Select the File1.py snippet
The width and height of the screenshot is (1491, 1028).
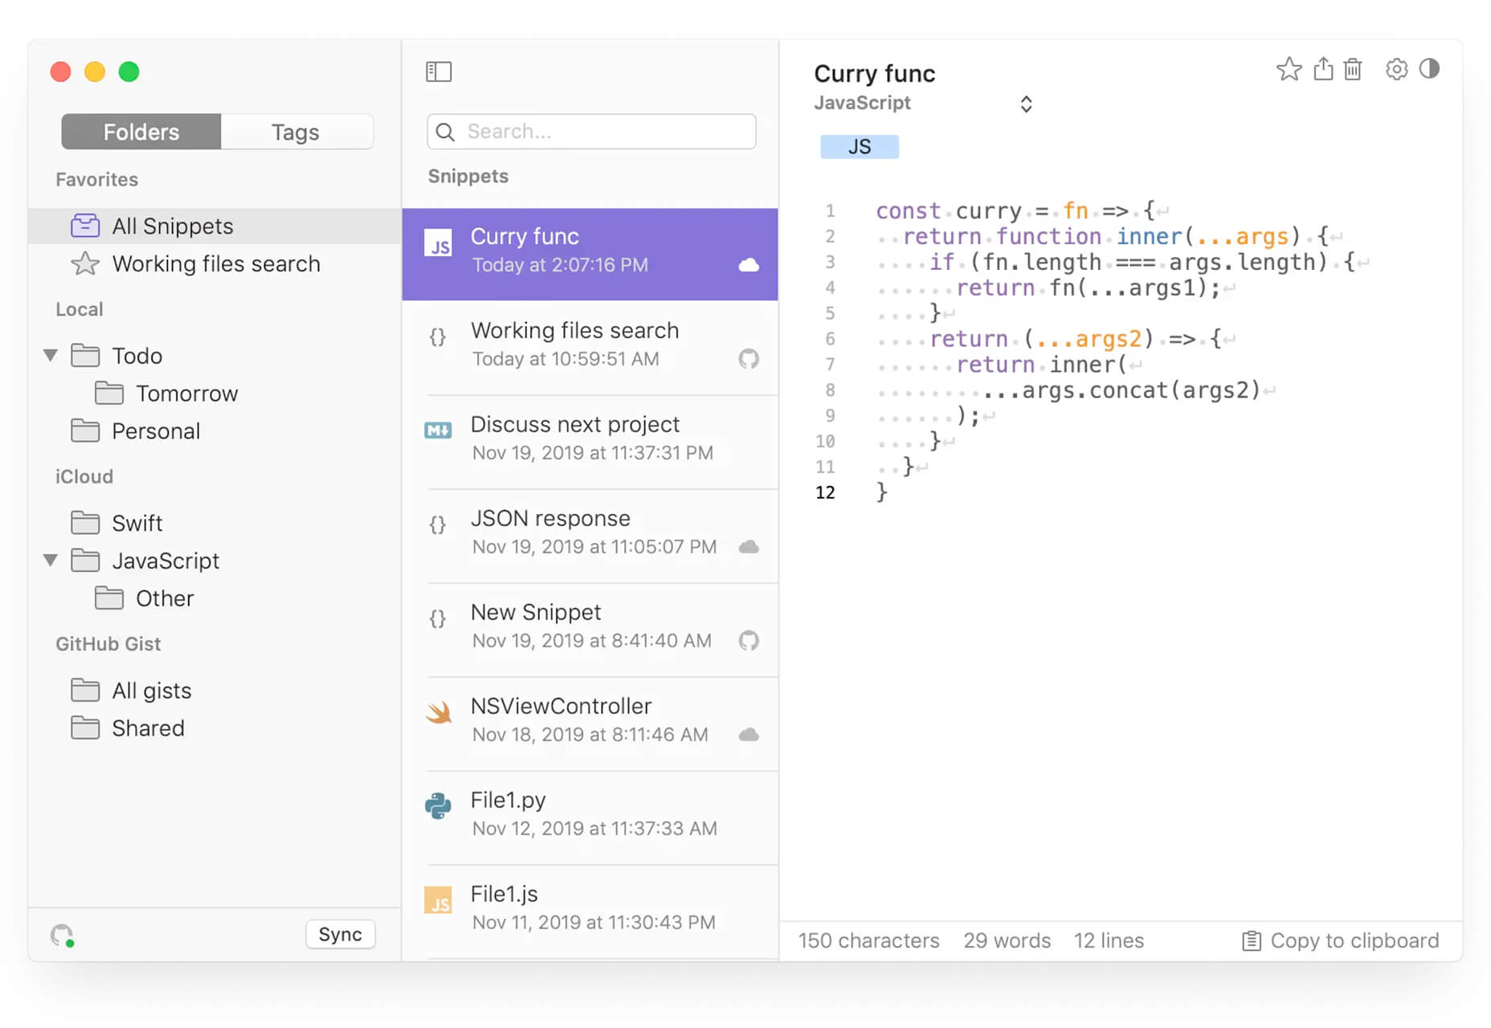pyautogui.click(x=590, y=818)
